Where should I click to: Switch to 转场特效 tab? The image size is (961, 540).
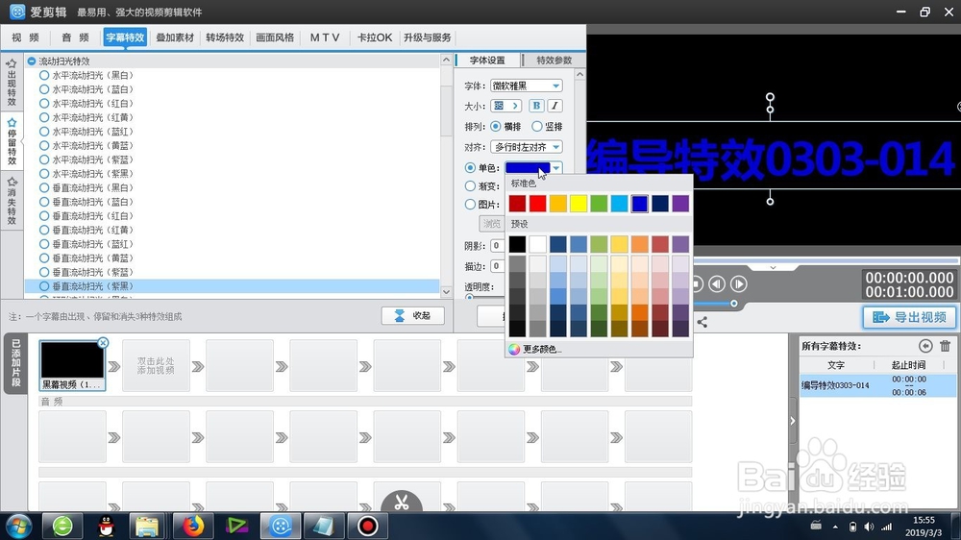pos(225,37)
